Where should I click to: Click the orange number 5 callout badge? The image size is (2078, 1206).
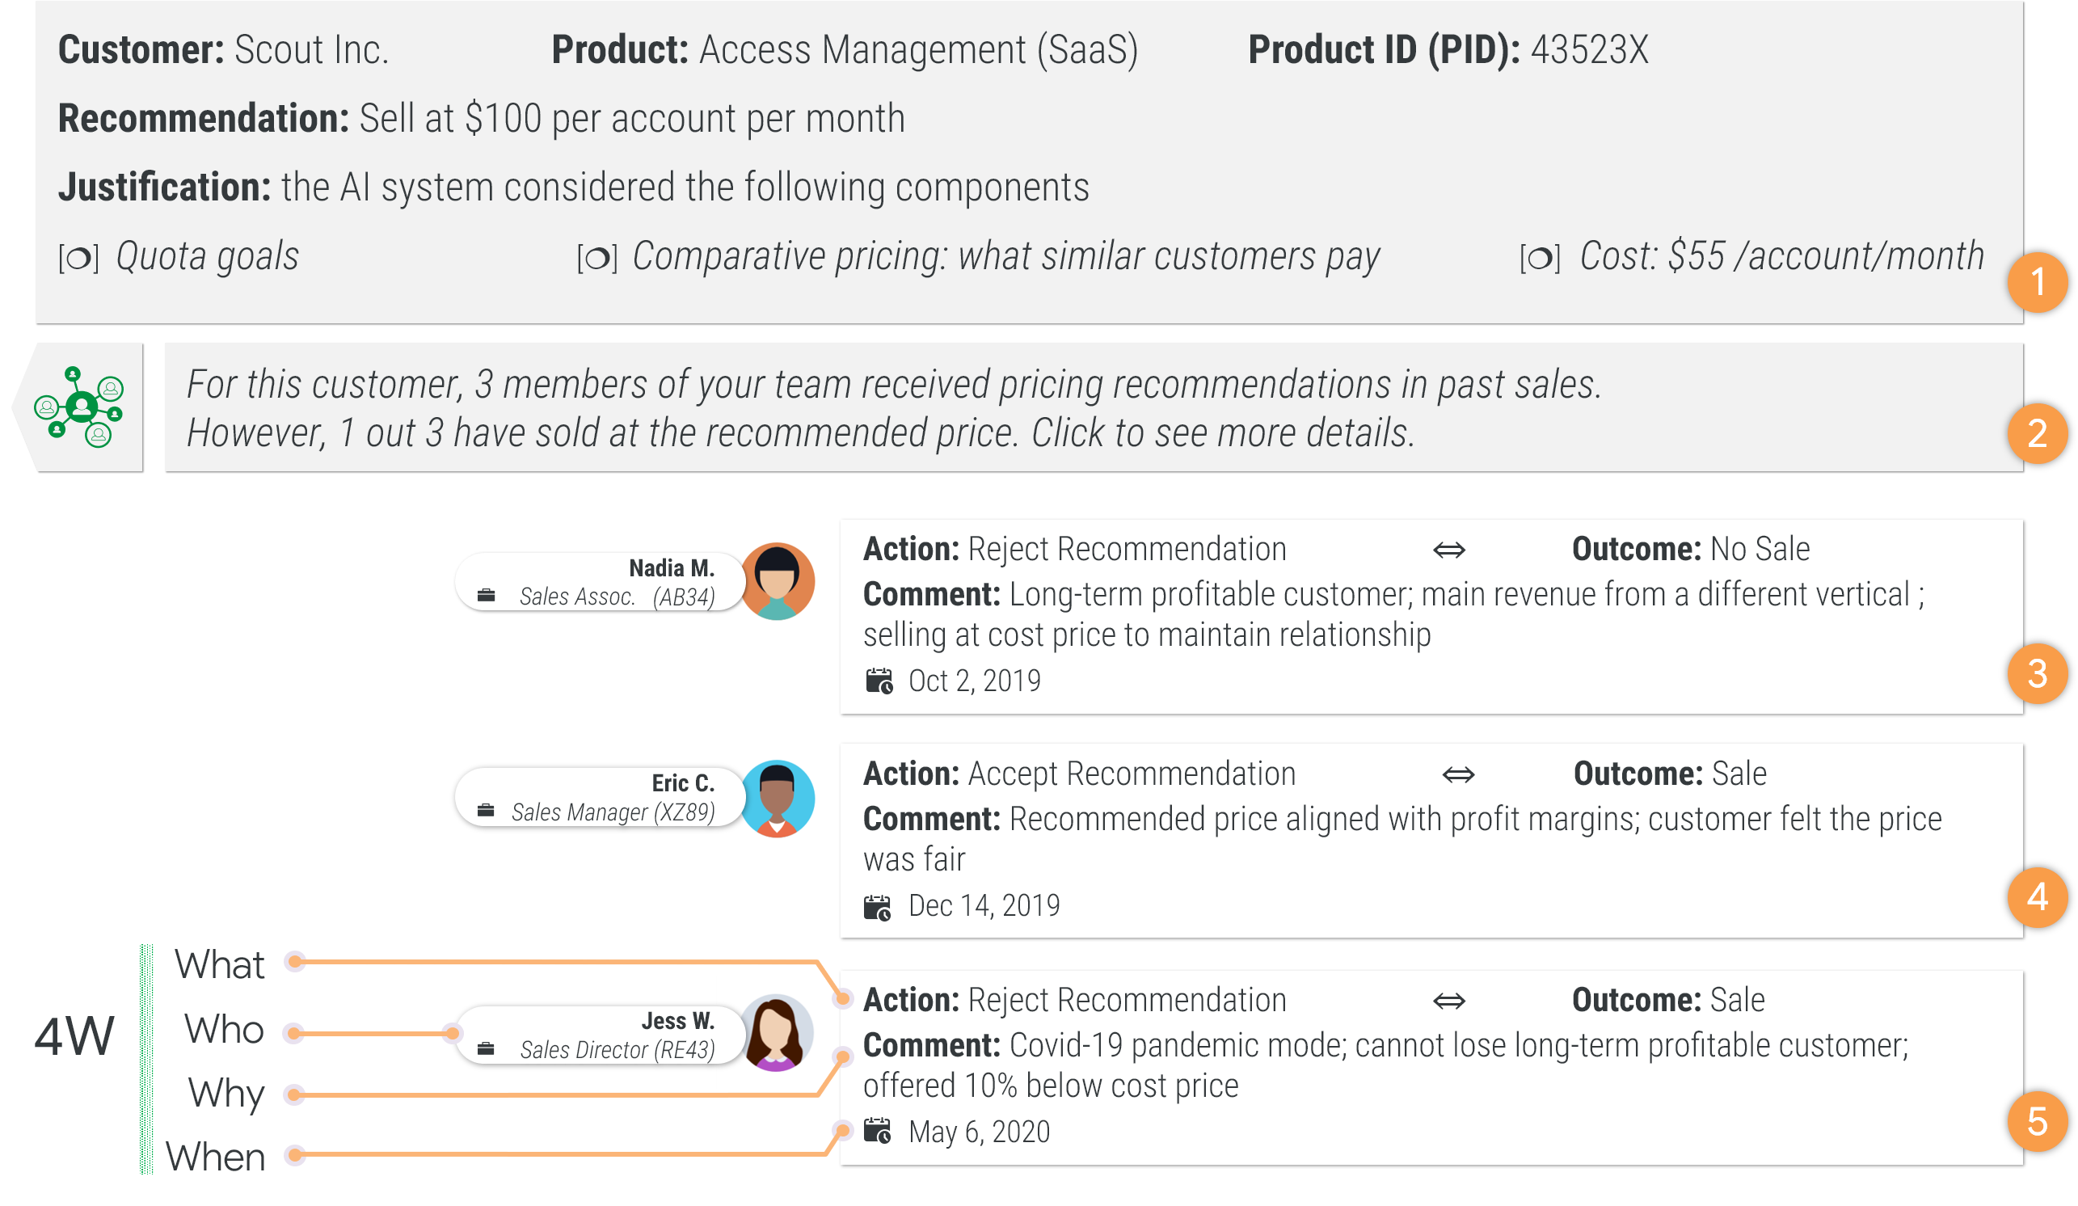tap(2037, 1121)
